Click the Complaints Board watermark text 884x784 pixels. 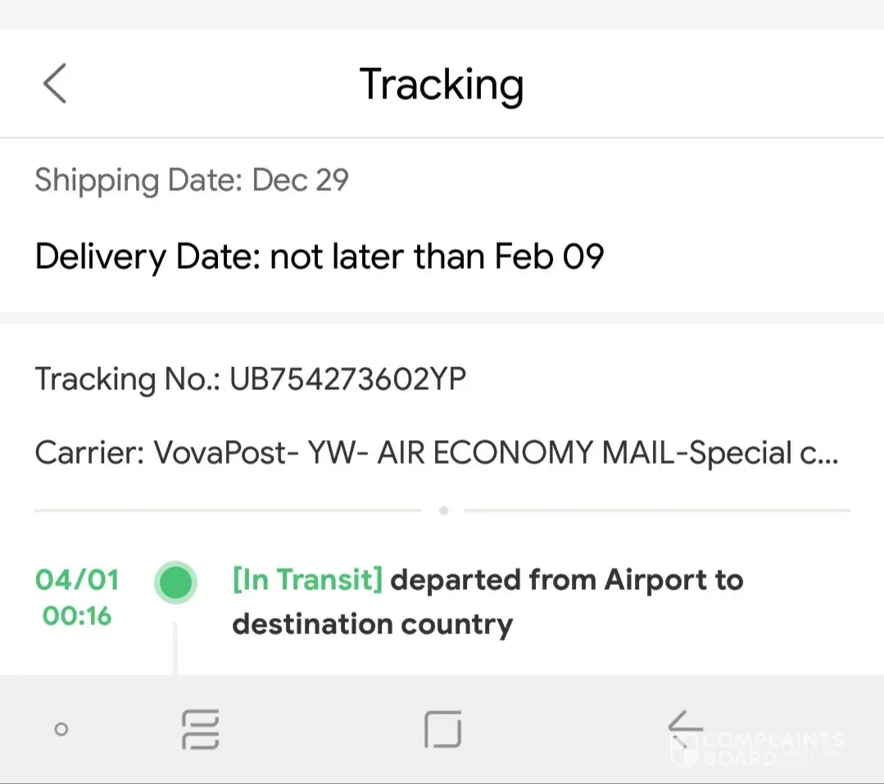coord(773,748)
